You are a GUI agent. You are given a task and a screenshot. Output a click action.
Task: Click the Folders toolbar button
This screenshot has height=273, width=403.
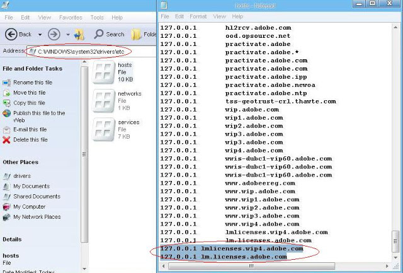pyautogui.click(x=144, y=34)
